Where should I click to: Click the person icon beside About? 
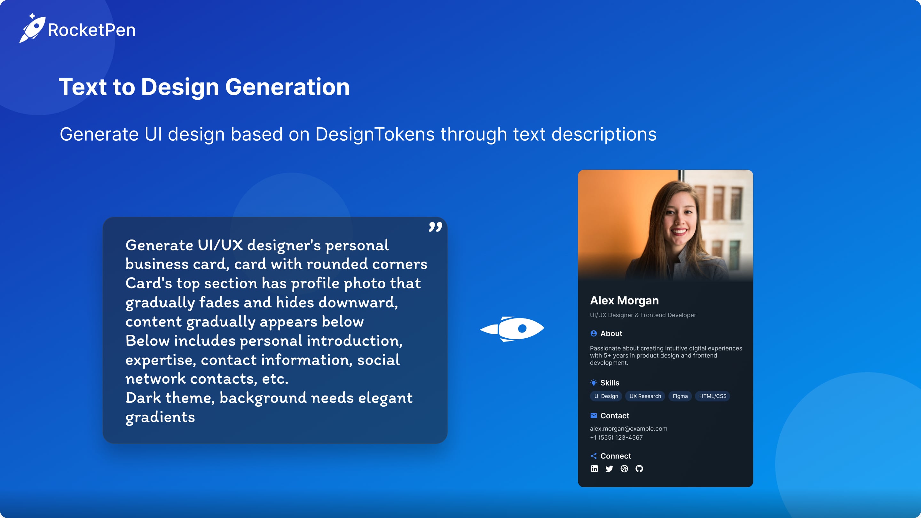(594, 333)
